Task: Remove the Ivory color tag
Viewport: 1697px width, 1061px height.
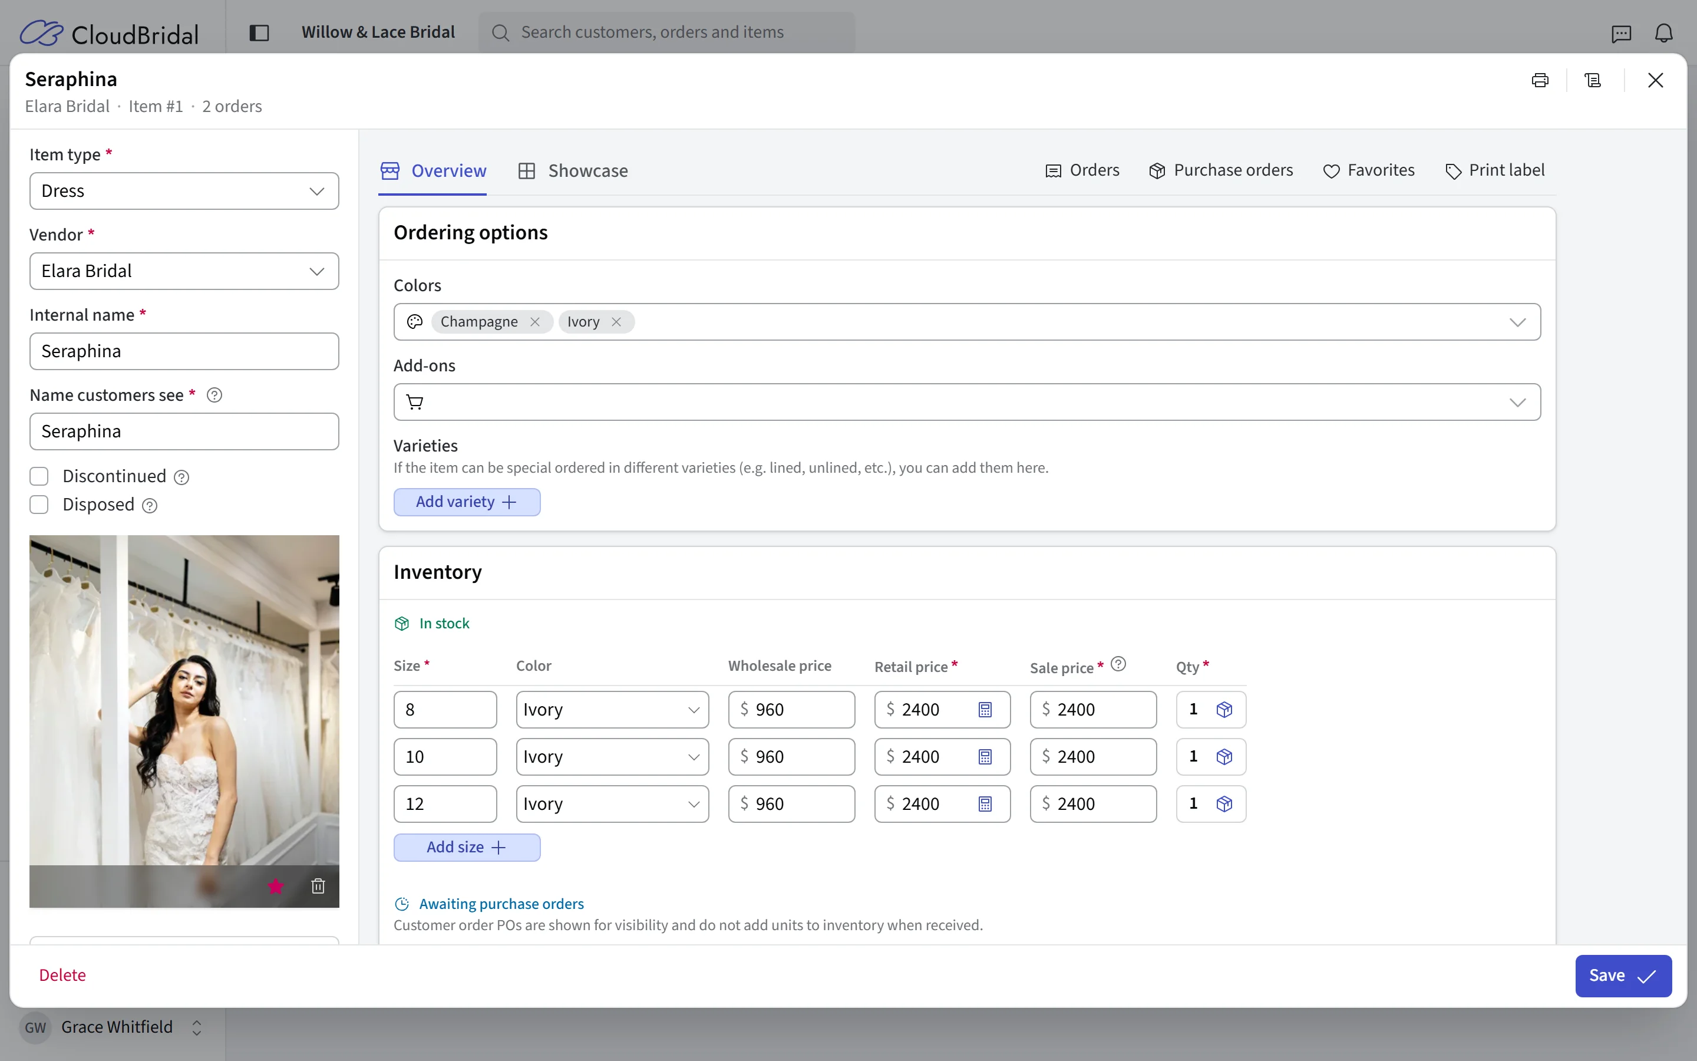Action: [x=616, y=321]
